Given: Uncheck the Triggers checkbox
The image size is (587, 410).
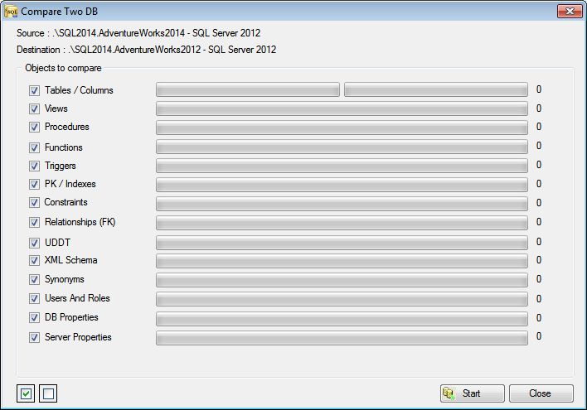Looking at the screenshot, I should (34, 166).
